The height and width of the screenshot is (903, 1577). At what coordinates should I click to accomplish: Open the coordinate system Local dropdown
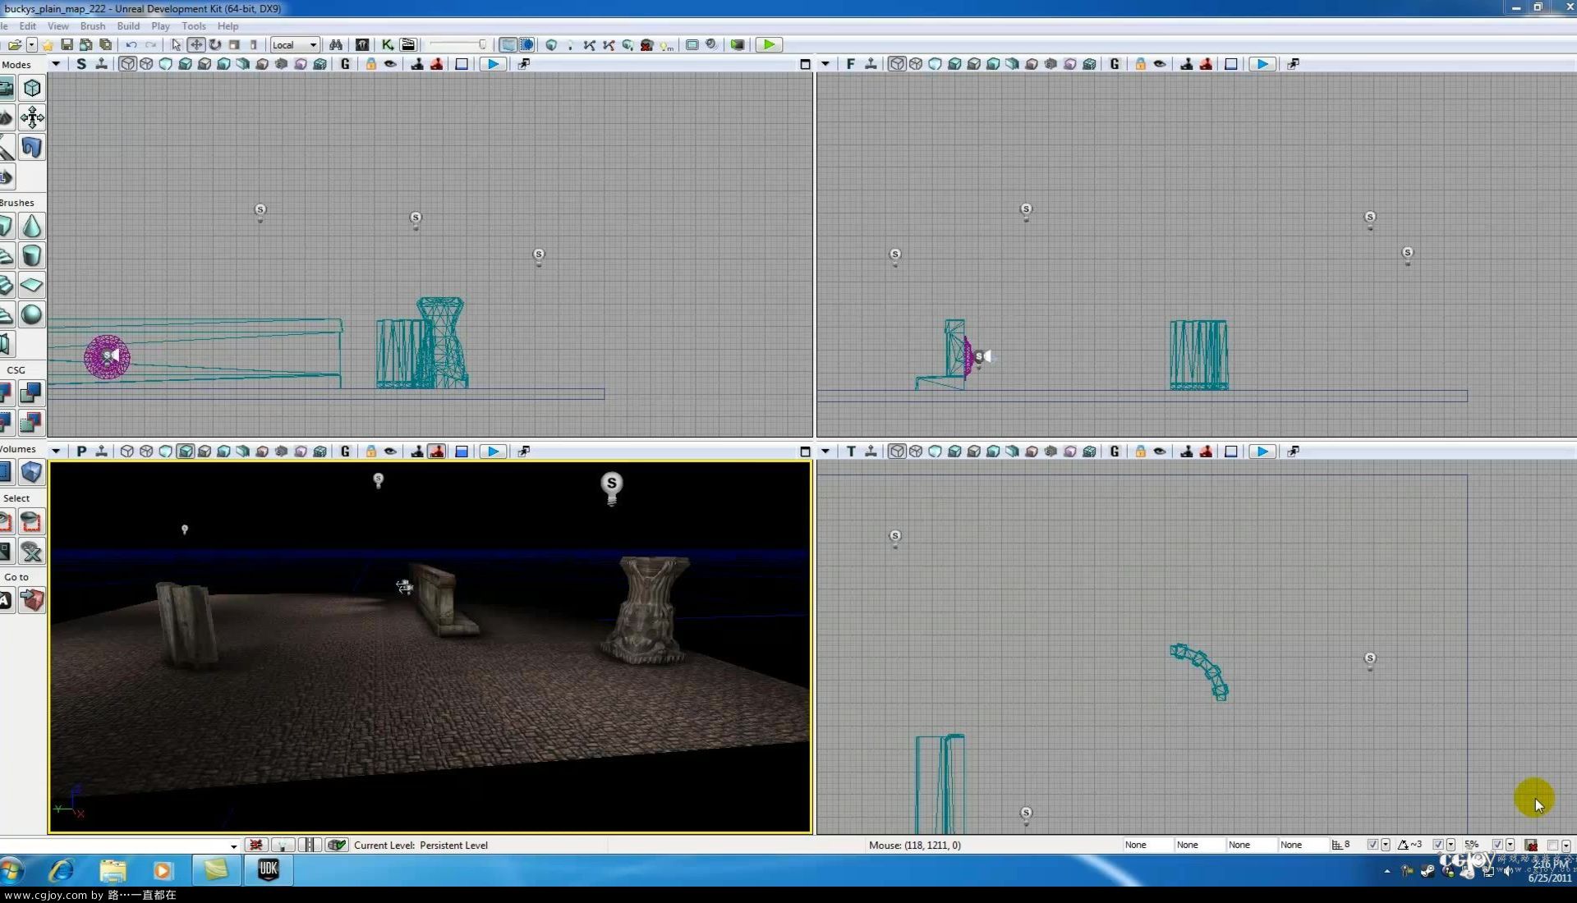point(295,45)
